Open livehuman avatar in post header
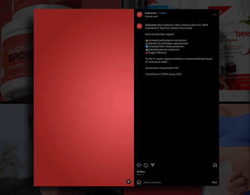This screenshot has width=250, height=195. tap(139, 15)
